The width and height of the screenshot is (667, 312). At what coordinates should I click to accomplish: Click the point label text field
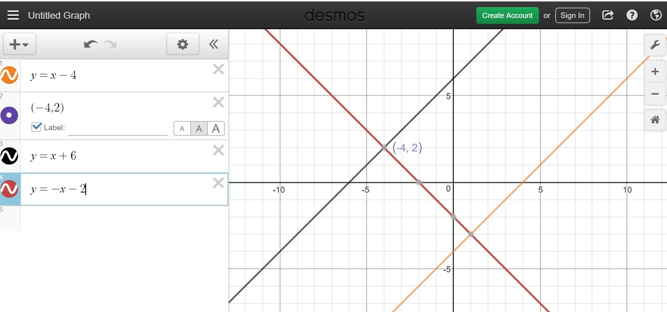[x=118, y=128]
